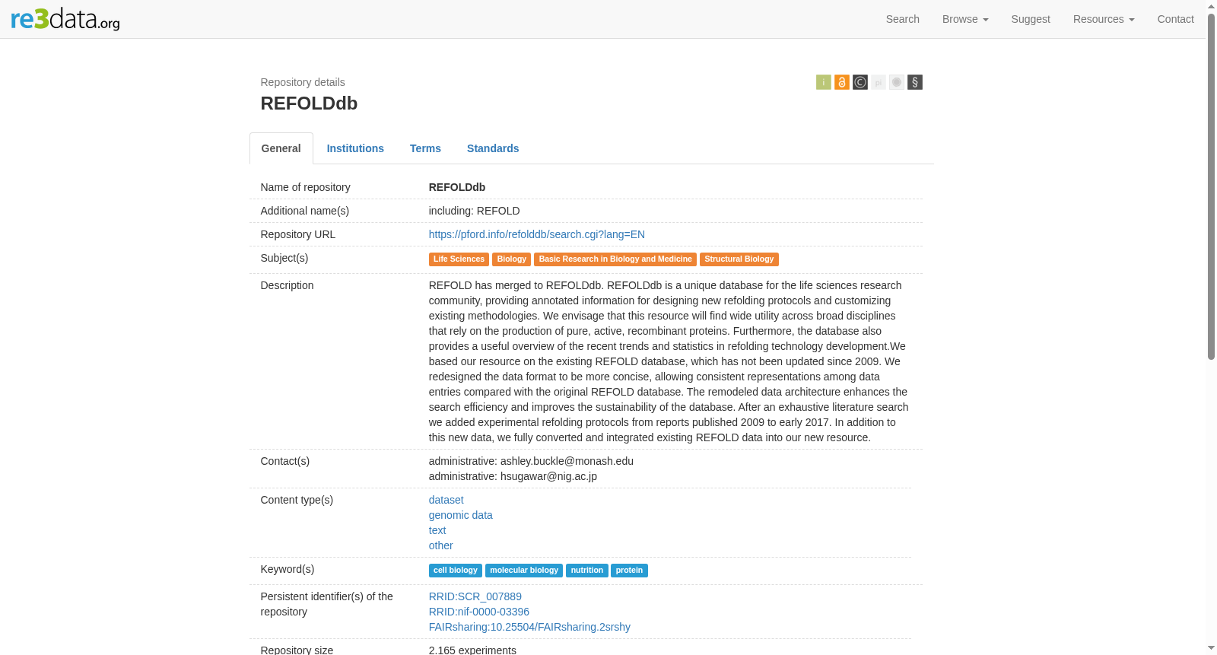Click the ashley.buckle@monash.edu contact text
Screen dimensions: 1217x655
[x=567, y=461]
